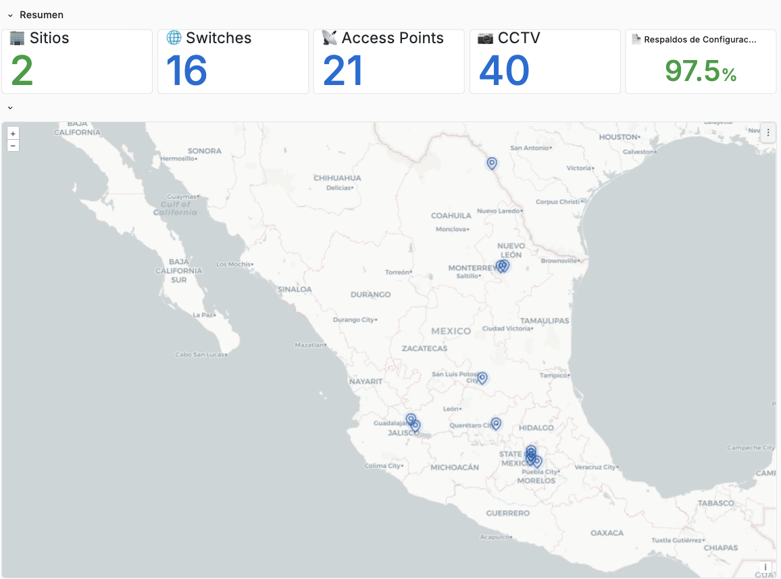This screenshot has width=781, height=579.
Task: Click the Hermosillo city label
Action: pos(178,159)
